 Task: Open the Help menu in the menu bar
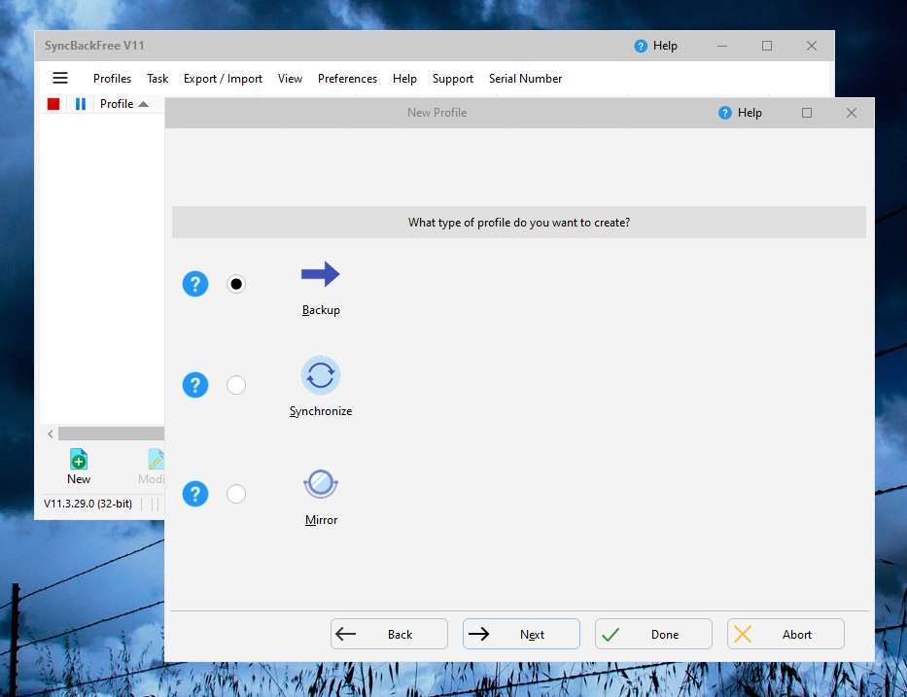pos(404,78)
